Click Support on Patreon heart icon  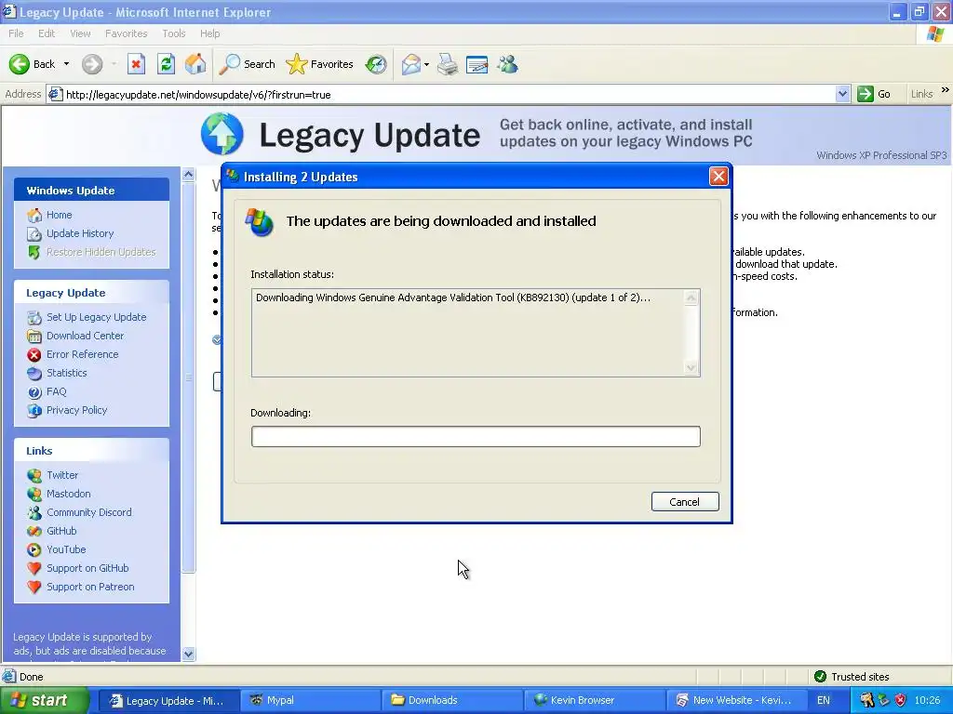point(34,588)
